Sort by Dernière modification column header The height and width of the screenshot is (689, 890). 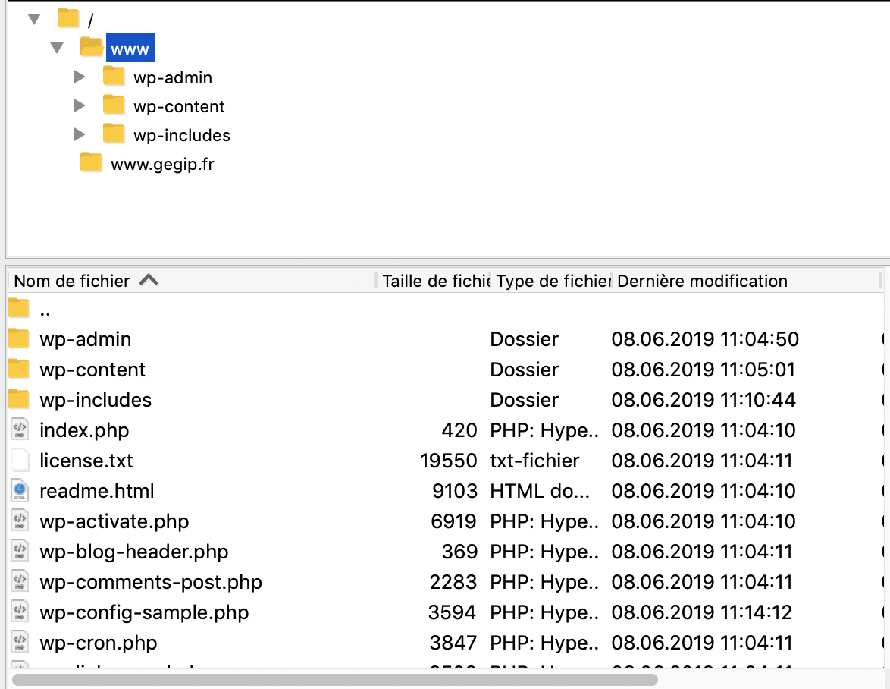[702, 281]
